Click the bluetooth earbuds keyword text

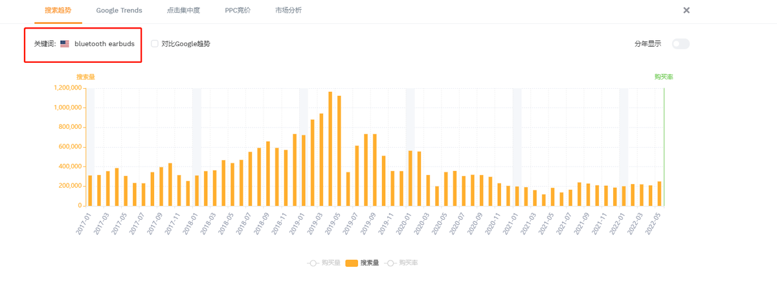104,44
